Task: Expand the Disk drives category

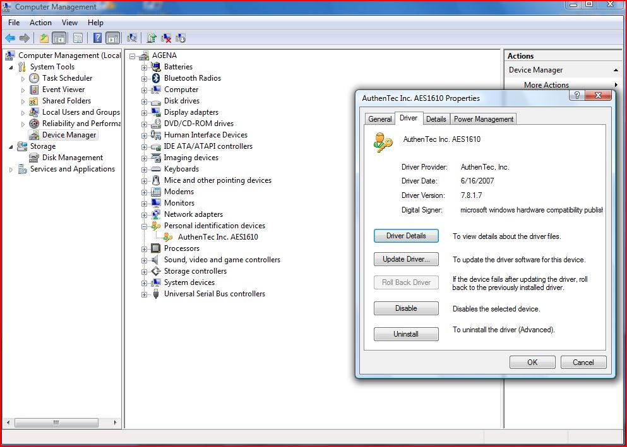Action: click(x=144, y=102)
